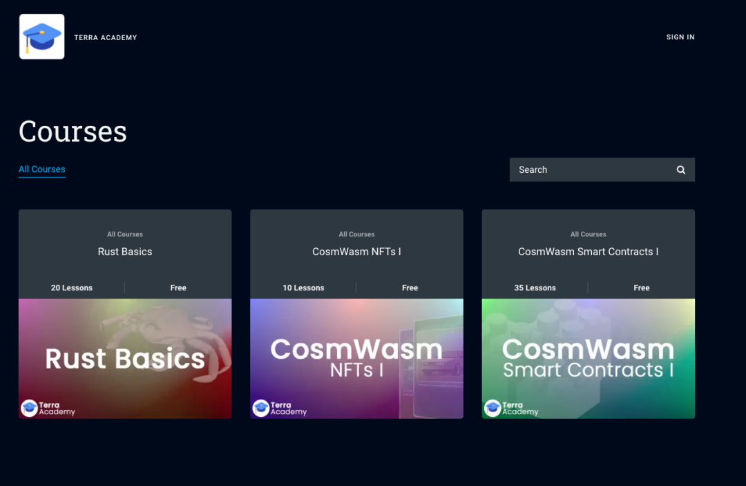Click the search magnifier icon
746x486 pixels.
point(681,170)
